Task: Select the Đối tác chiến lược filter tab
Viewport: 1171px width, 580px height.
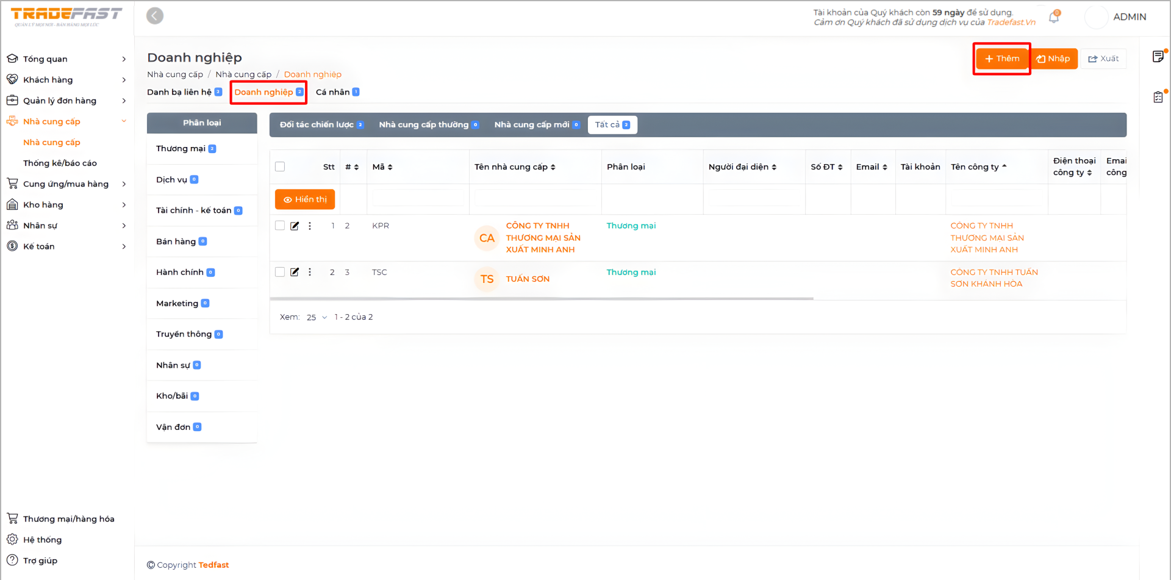Action: [x=321, y=125]
